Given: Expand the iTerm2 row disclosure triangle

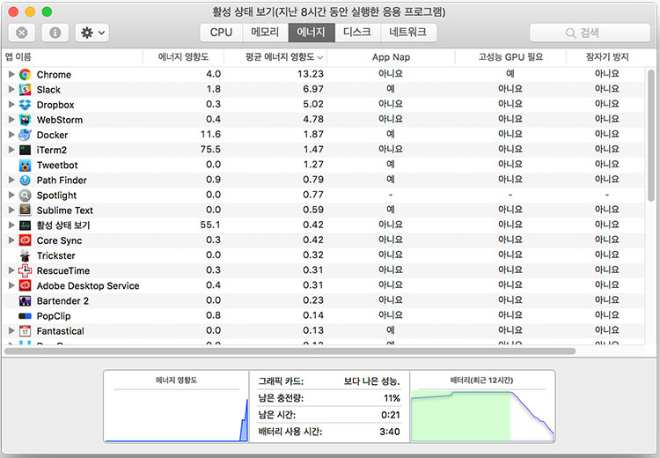Looking at the screenshot, I should coord(11,150).
